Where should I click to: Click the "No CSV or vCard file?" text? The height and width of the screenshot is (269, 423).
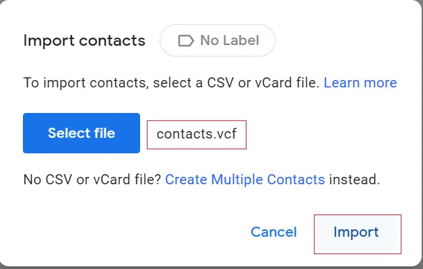pos(92,180)
